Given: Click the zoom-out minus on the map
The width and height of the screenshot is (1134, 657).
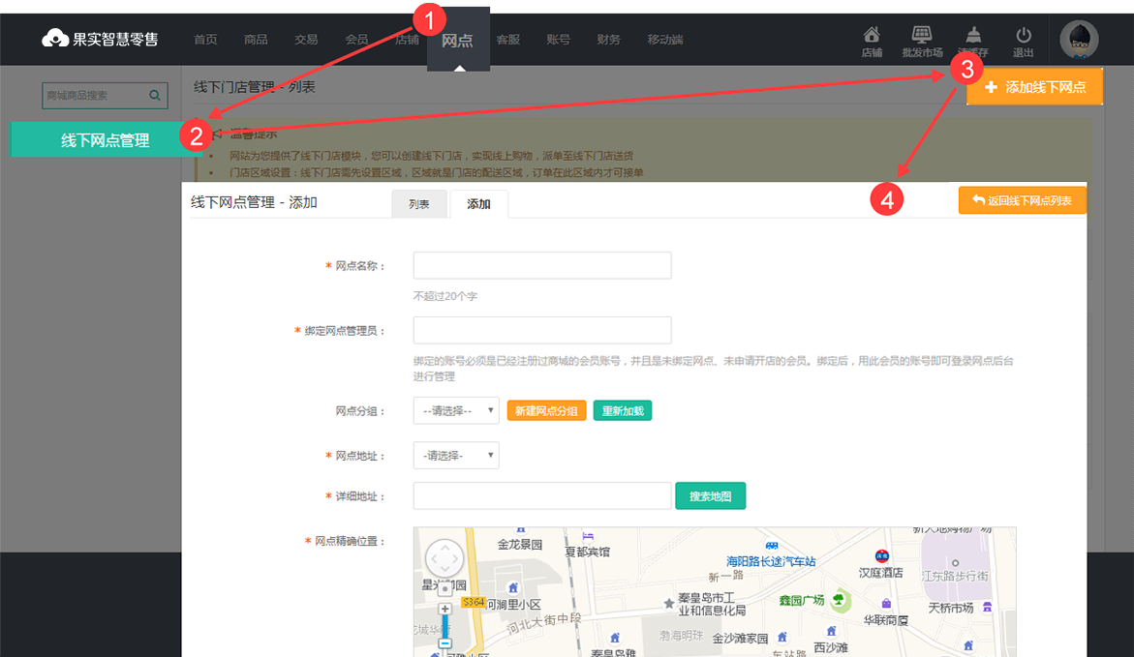Looking at the screenshot, I should pyautogui.click(x=444, y=642).
